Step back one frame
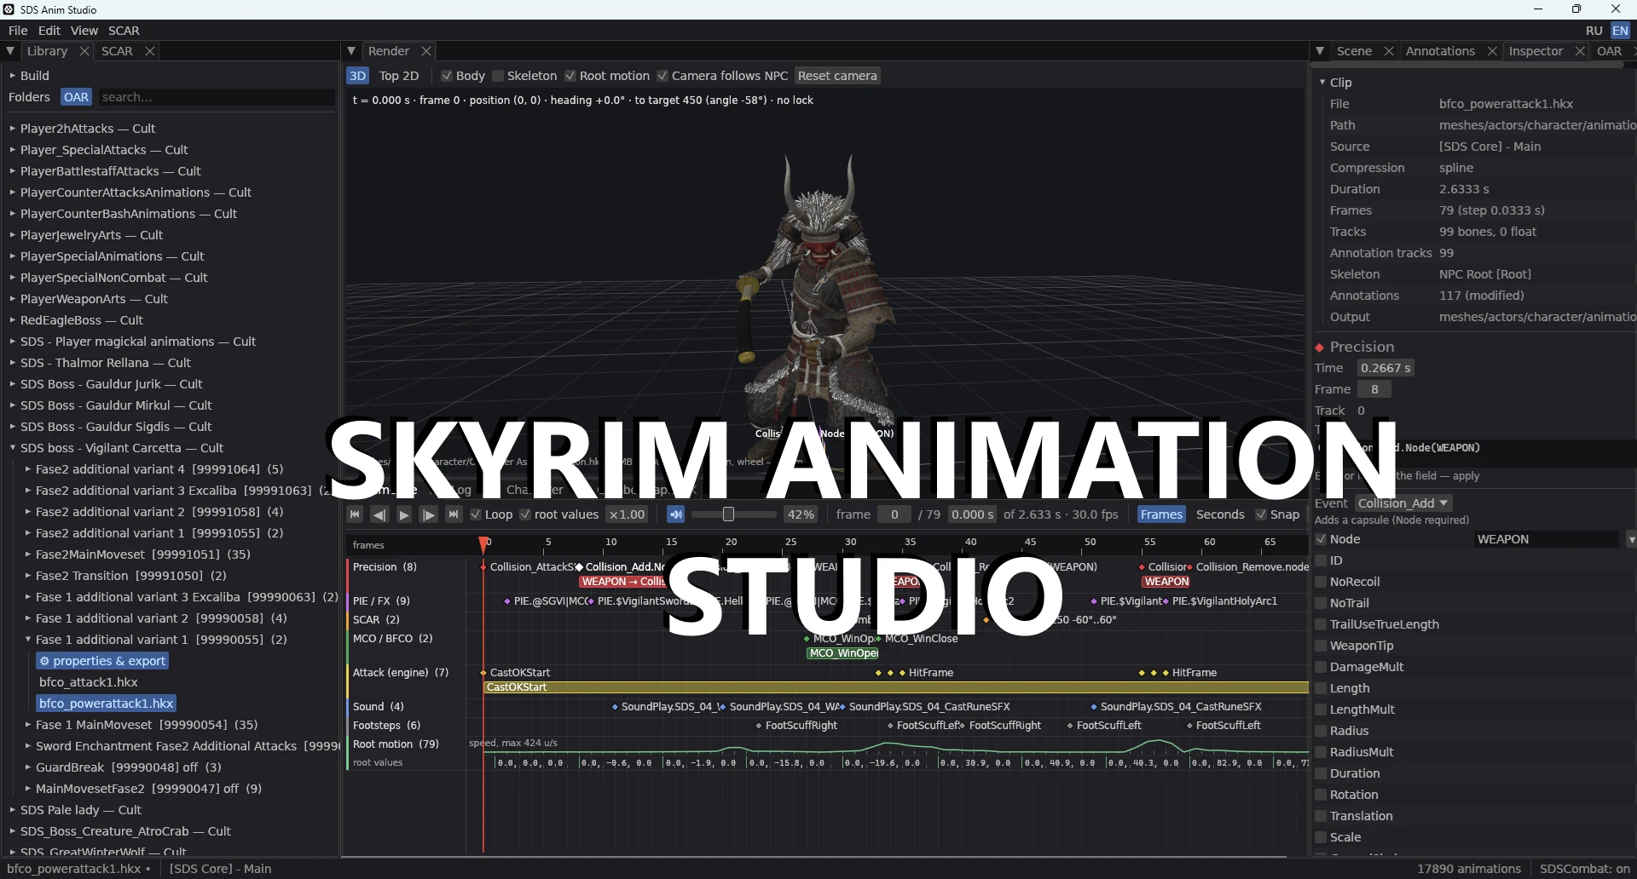 [x=379, y=514]
